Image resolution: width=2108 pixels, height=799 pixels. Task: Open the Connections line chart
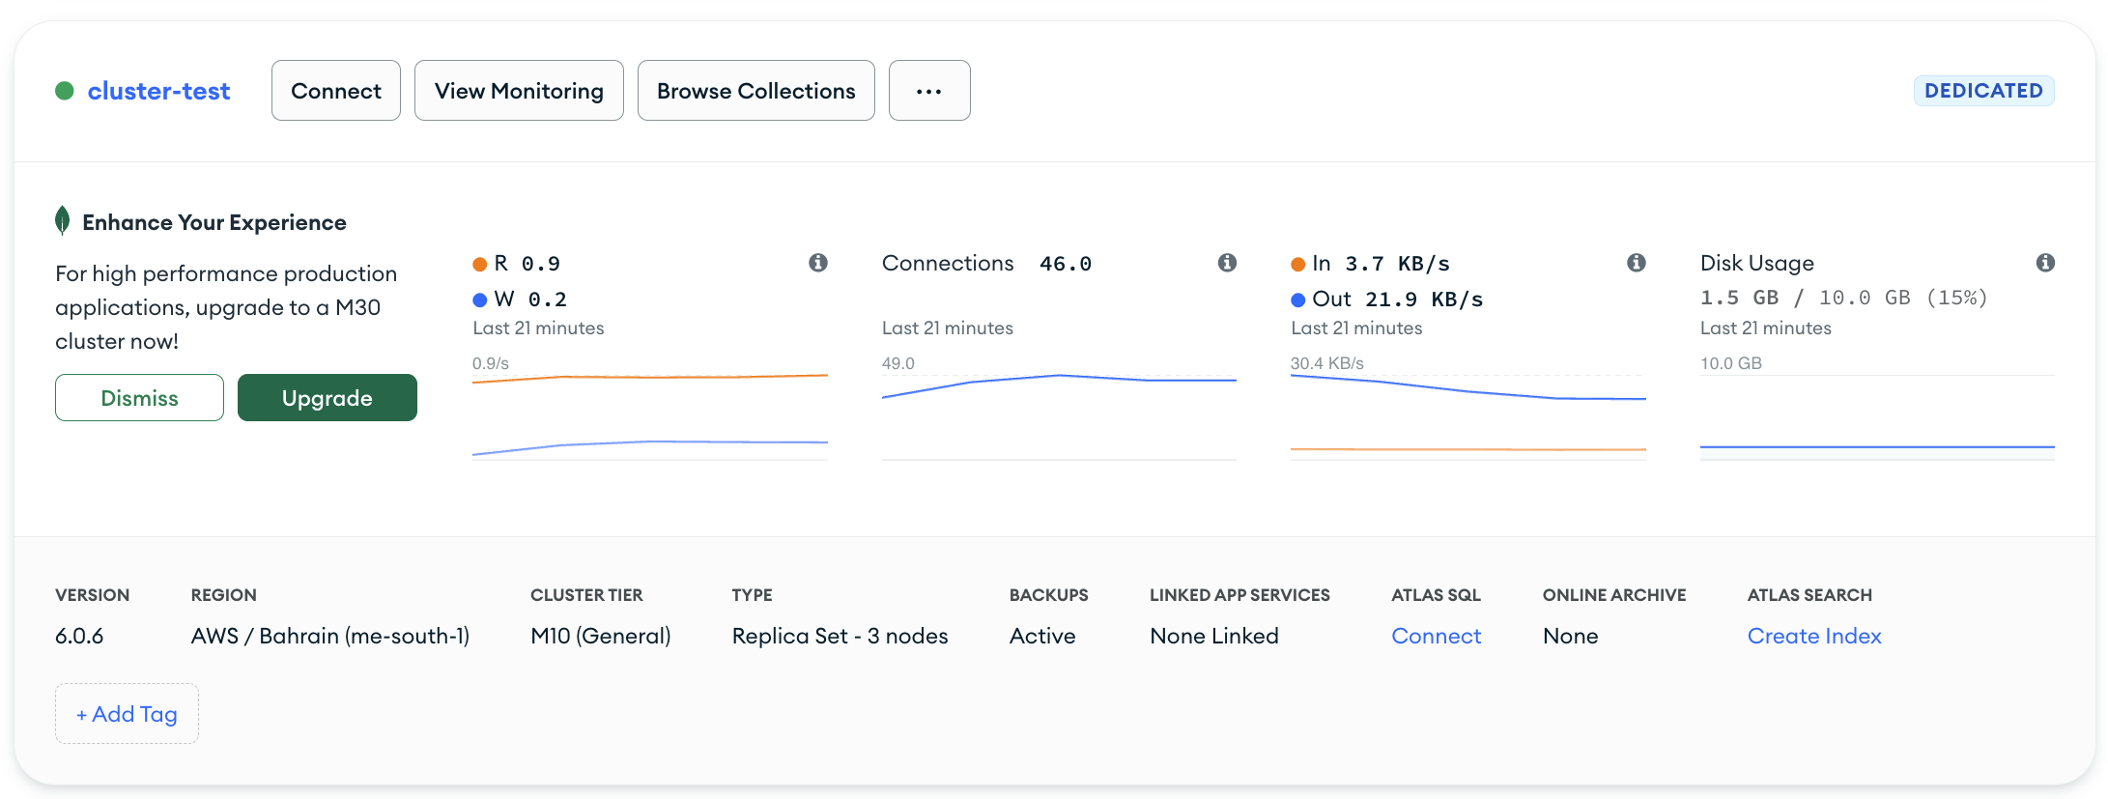coord(1059,415)
